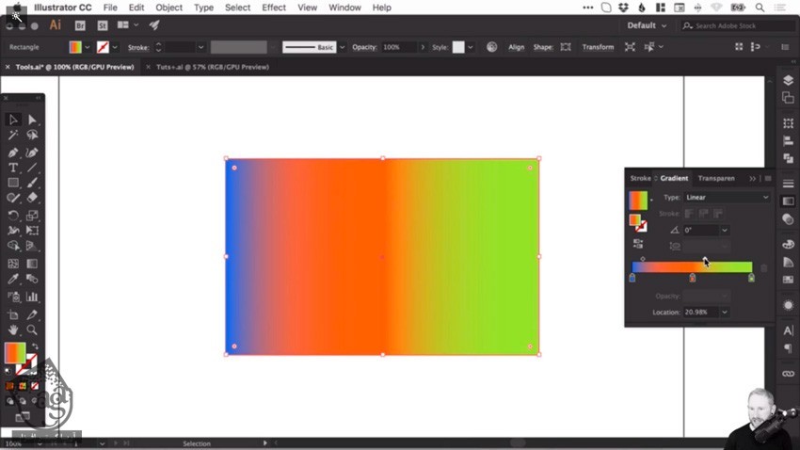This screenshot has width=800, height=450.
Task: Swap fill and stroke arrows
Action: click(35, 346)
